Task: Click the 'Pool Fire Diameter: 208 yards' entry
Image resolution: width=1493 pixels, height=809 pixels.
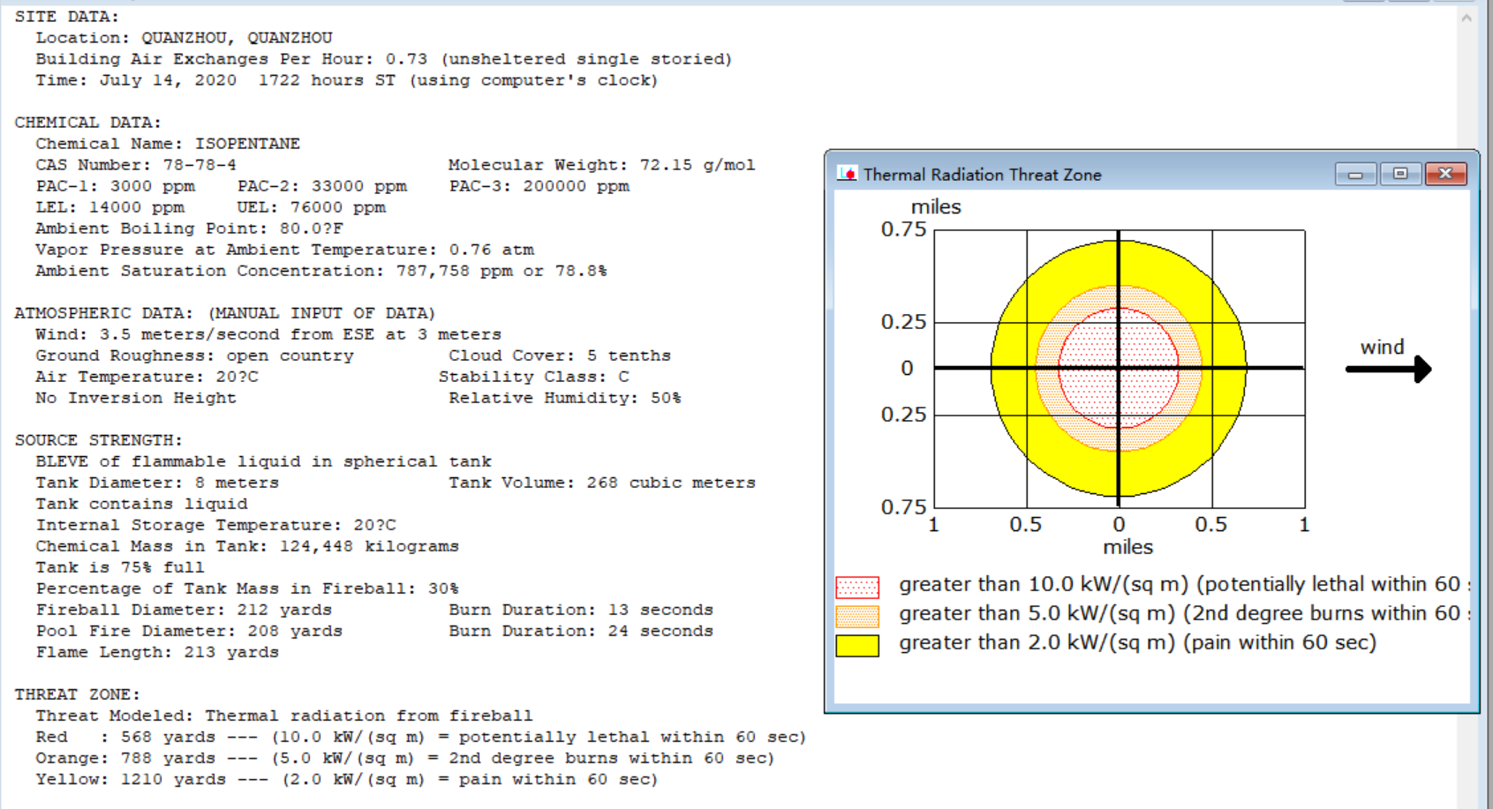Action: (x=189, y=631)
